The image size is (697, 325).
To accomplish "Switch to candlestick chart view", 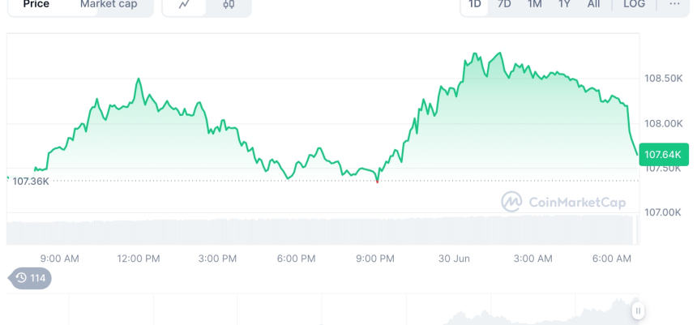I will pyautogui.click(x=229, y=5).
